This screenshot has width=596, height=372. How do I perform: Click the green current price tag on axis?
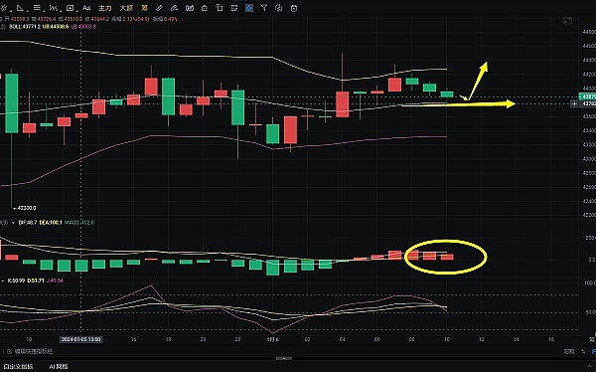587,96
